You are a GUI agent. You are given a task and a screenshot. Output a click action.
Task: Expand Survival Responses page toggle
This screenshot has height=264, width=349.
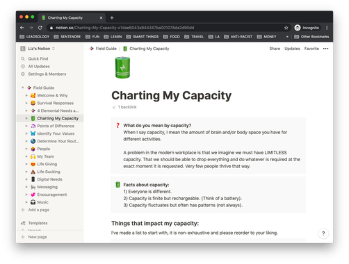tap(26, 103)
